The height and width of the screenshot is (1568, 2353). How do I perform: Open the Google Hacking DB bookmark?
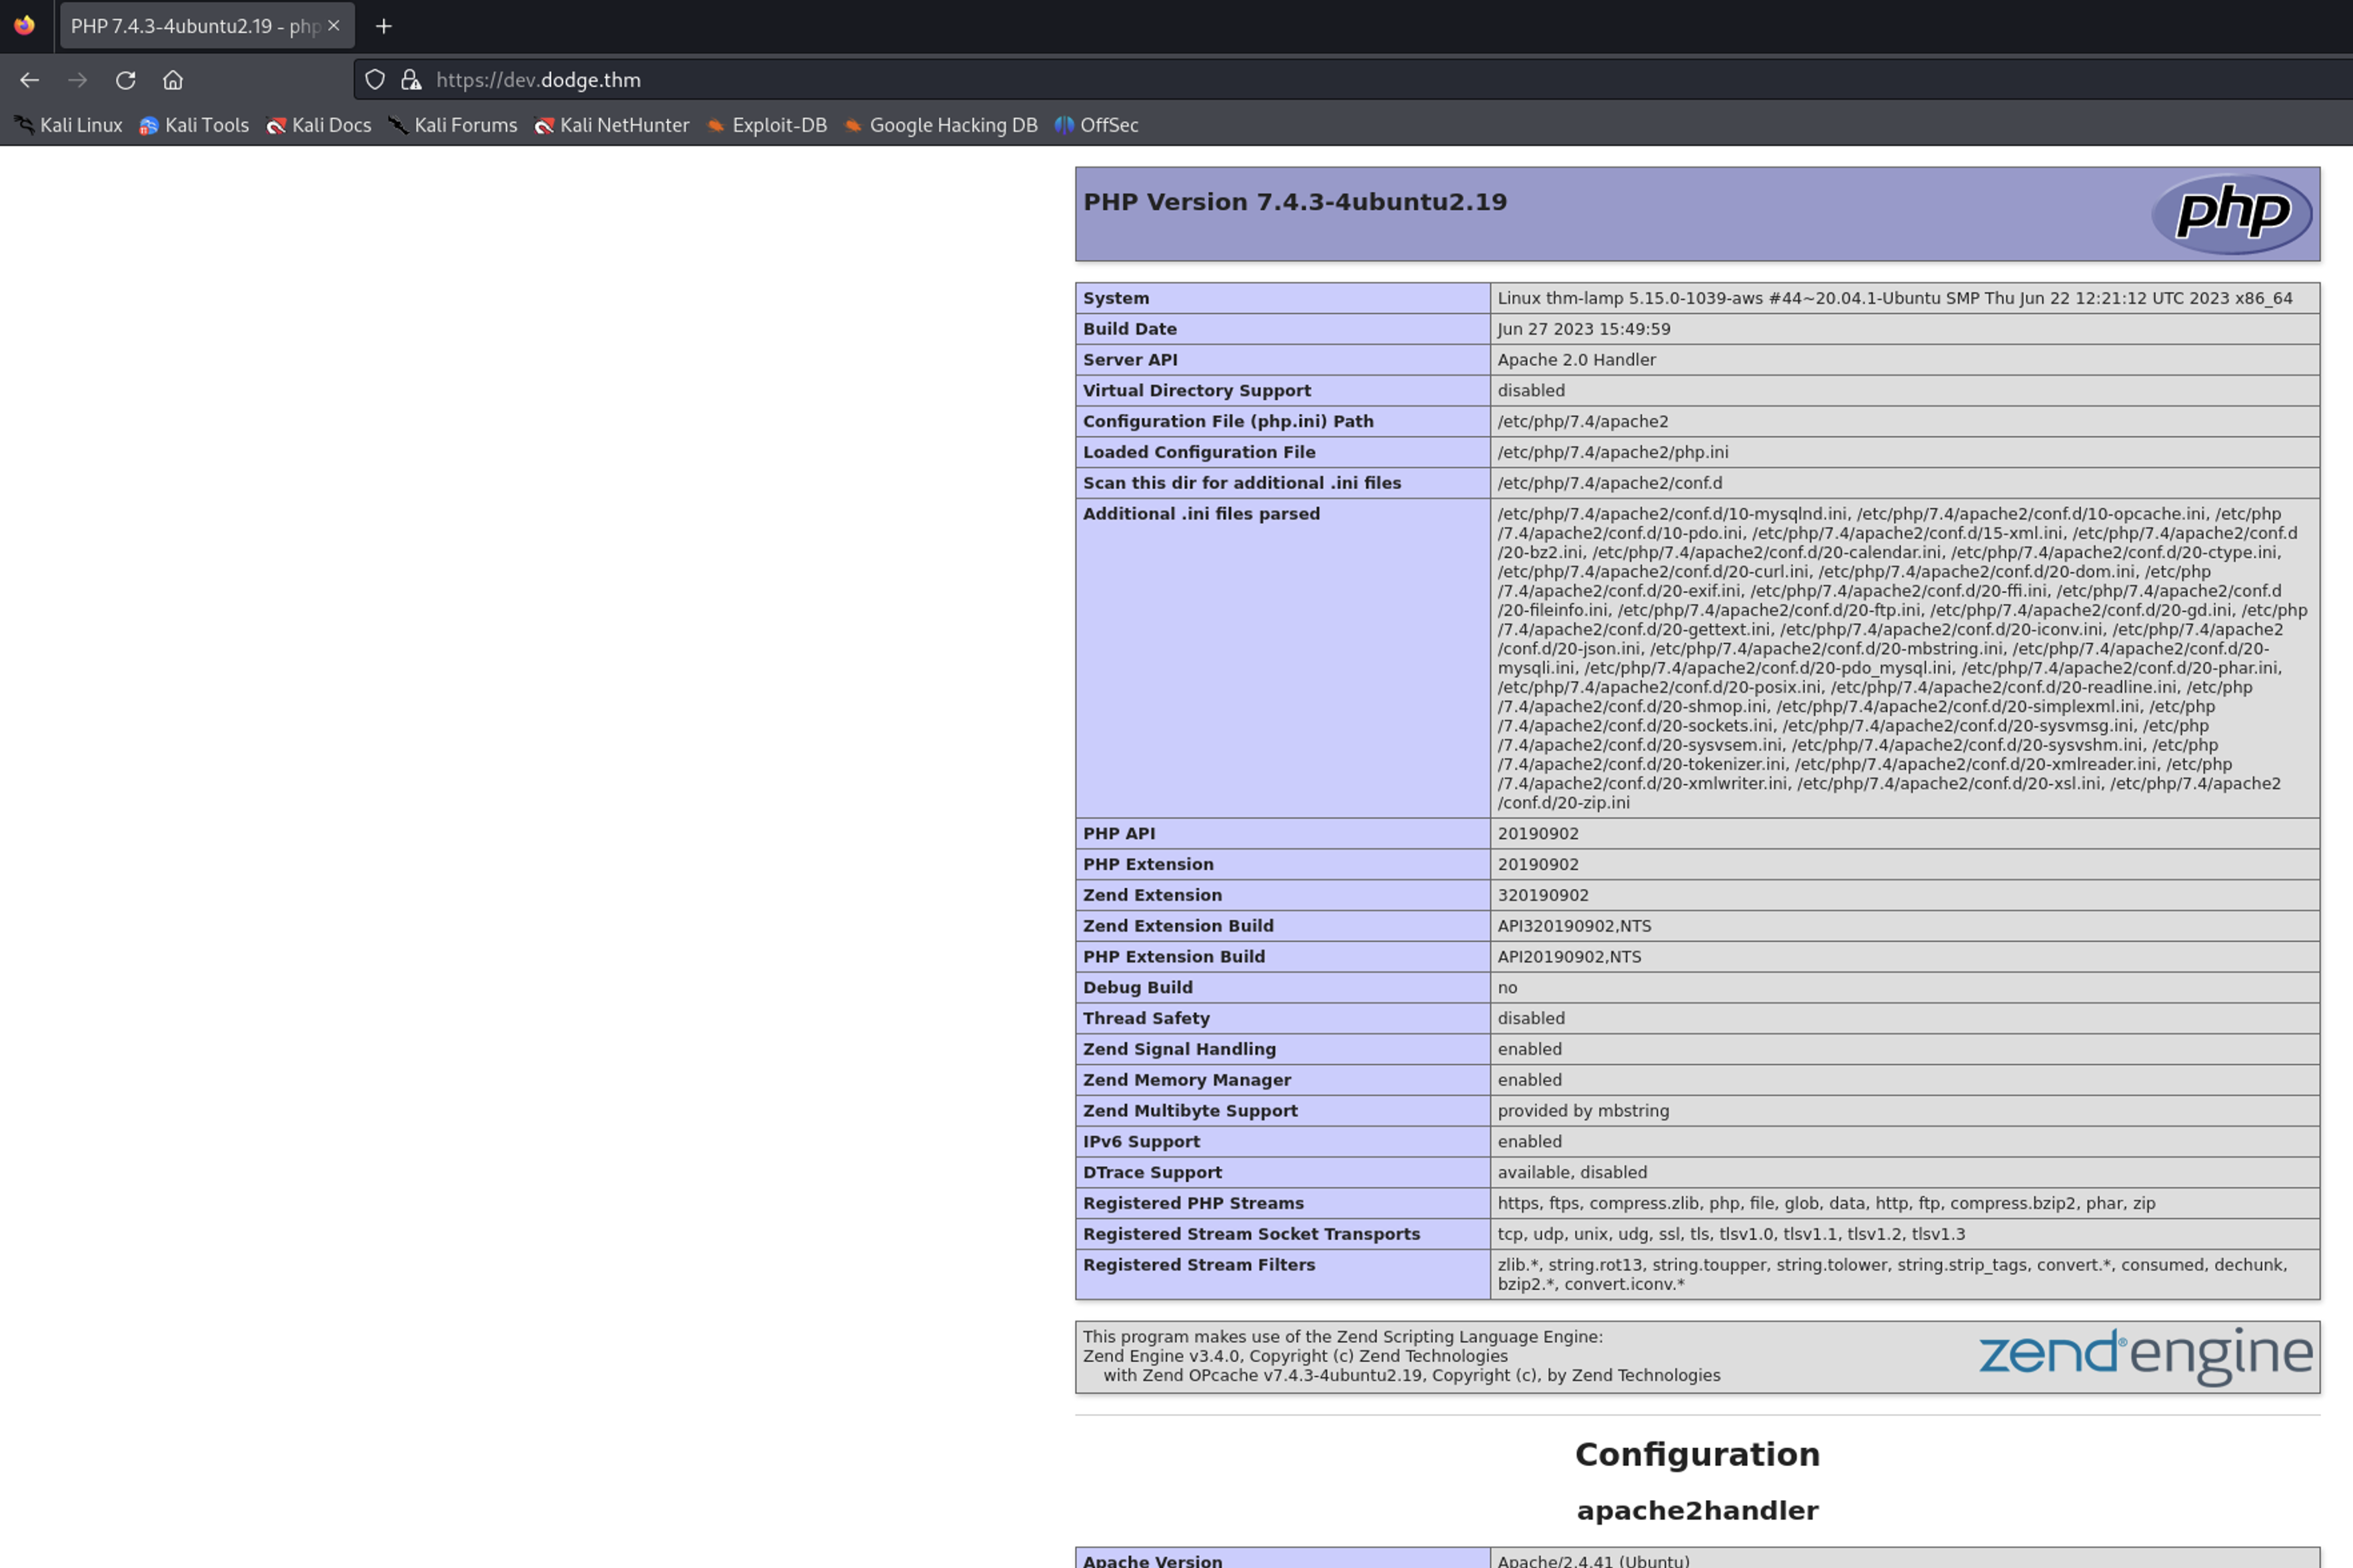(940, 125)
